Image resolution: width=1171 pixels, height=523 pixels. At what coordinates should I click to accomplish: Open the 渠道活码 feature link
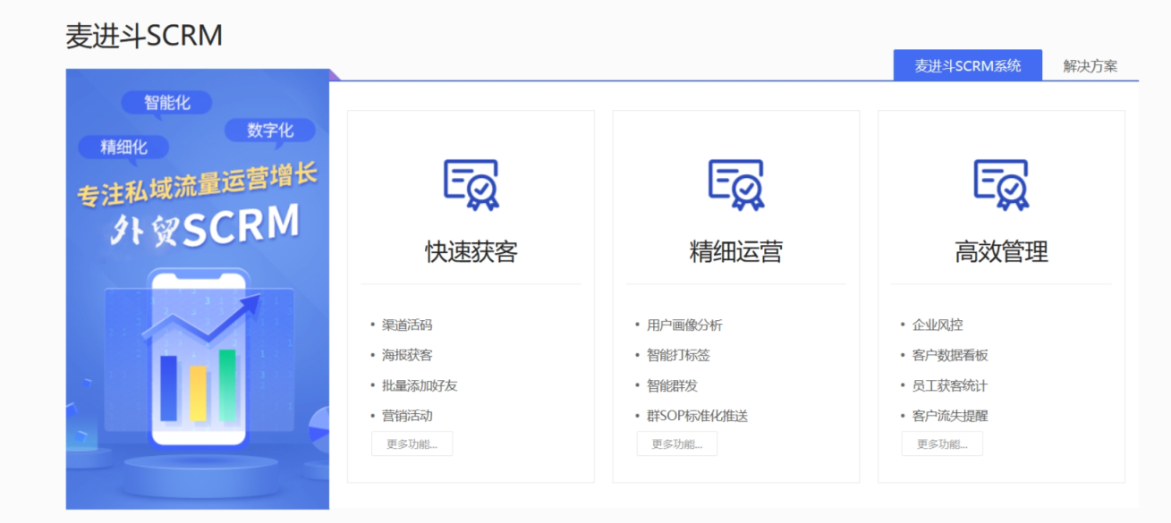tap(407, 325)
